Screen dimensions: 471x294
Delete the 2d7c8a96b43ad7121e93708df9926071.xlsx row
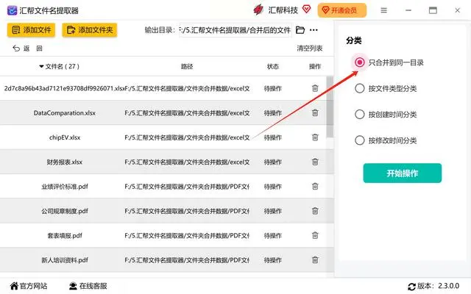[x=315, y=88]
